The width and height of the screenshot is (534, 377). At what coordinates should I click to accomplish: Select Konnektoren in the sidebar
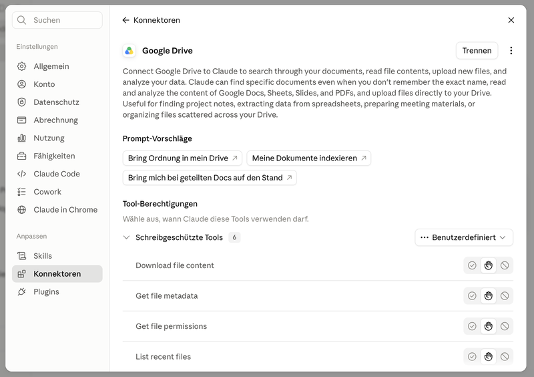tap(57, 274)
